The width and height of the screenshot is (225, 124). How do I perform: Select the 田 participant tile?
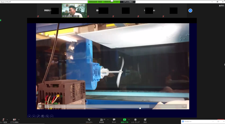(x=99, y=11)
